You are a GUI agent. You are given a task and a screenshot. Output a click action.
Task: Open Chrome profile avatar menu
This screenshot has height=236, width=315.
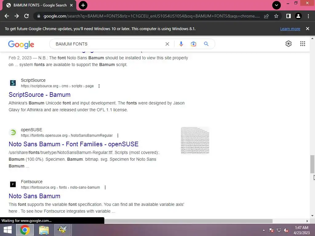pos(298,16)
